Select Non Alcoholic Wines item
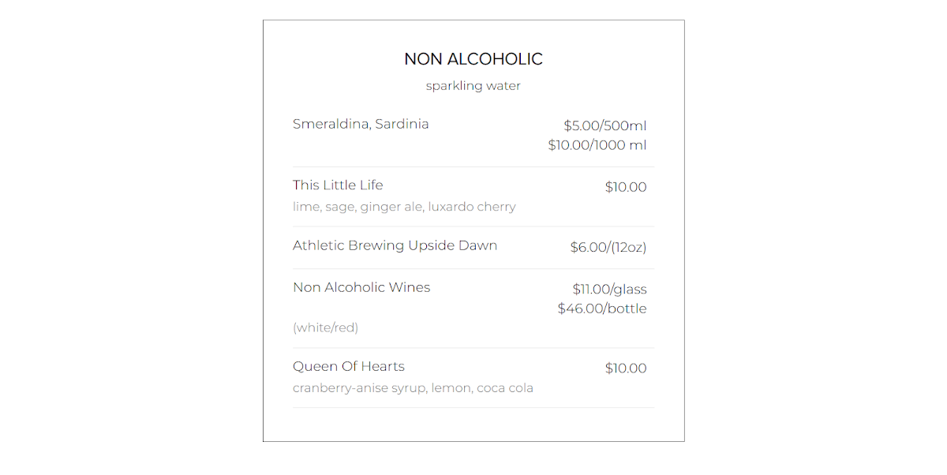The image size is (947, 475). click(361, 287)
